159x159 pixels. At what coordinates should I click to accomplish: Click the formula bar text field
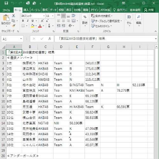click(105, 38)
